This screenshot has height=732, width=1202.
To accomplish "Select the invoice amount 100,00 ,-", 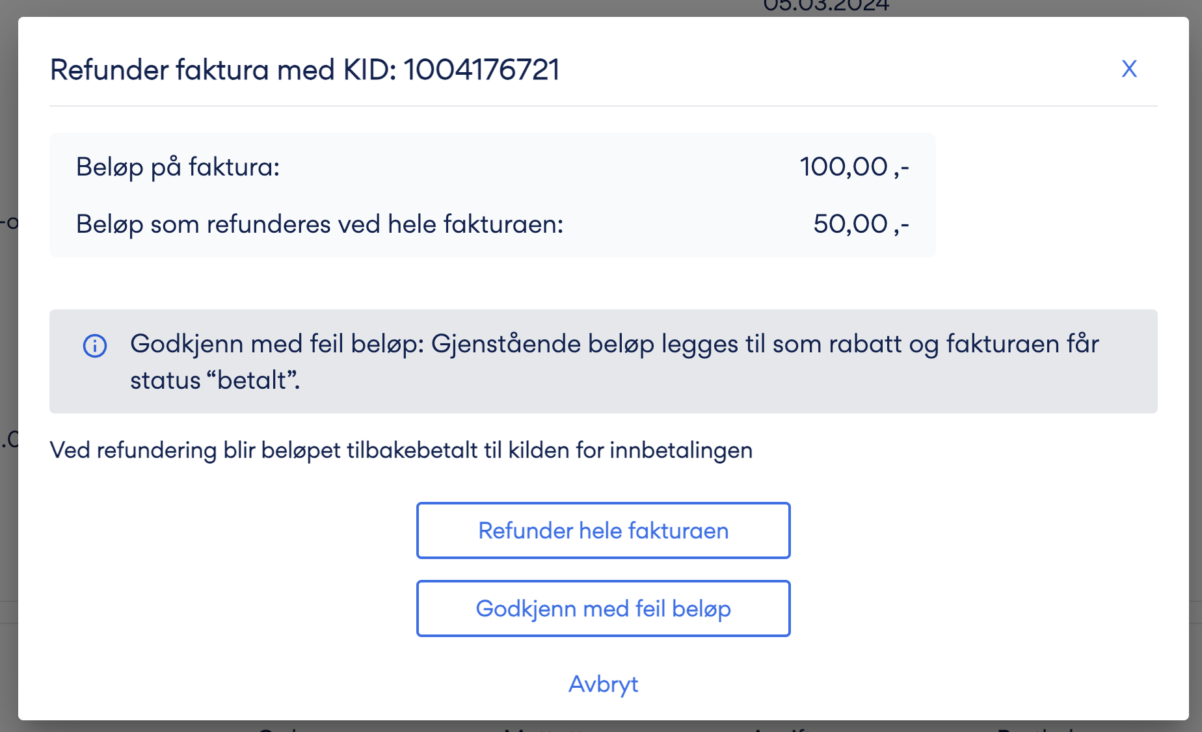I will click(x=854, y=166).
